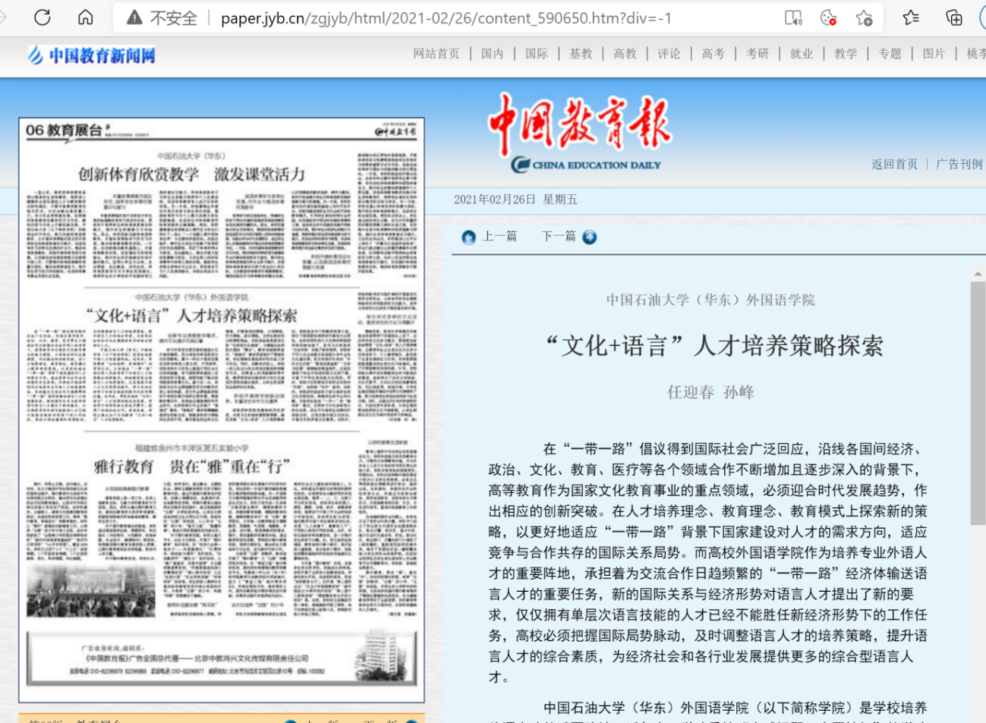Click the 上一篇 link
986x723 pixels.
499,237
